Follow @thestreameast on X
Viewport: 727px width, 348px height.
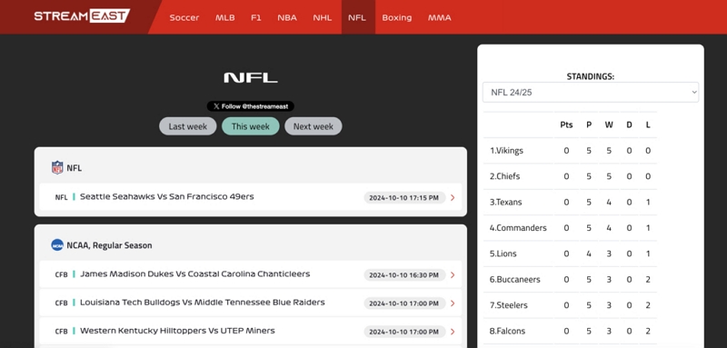(x=251, y=106)
